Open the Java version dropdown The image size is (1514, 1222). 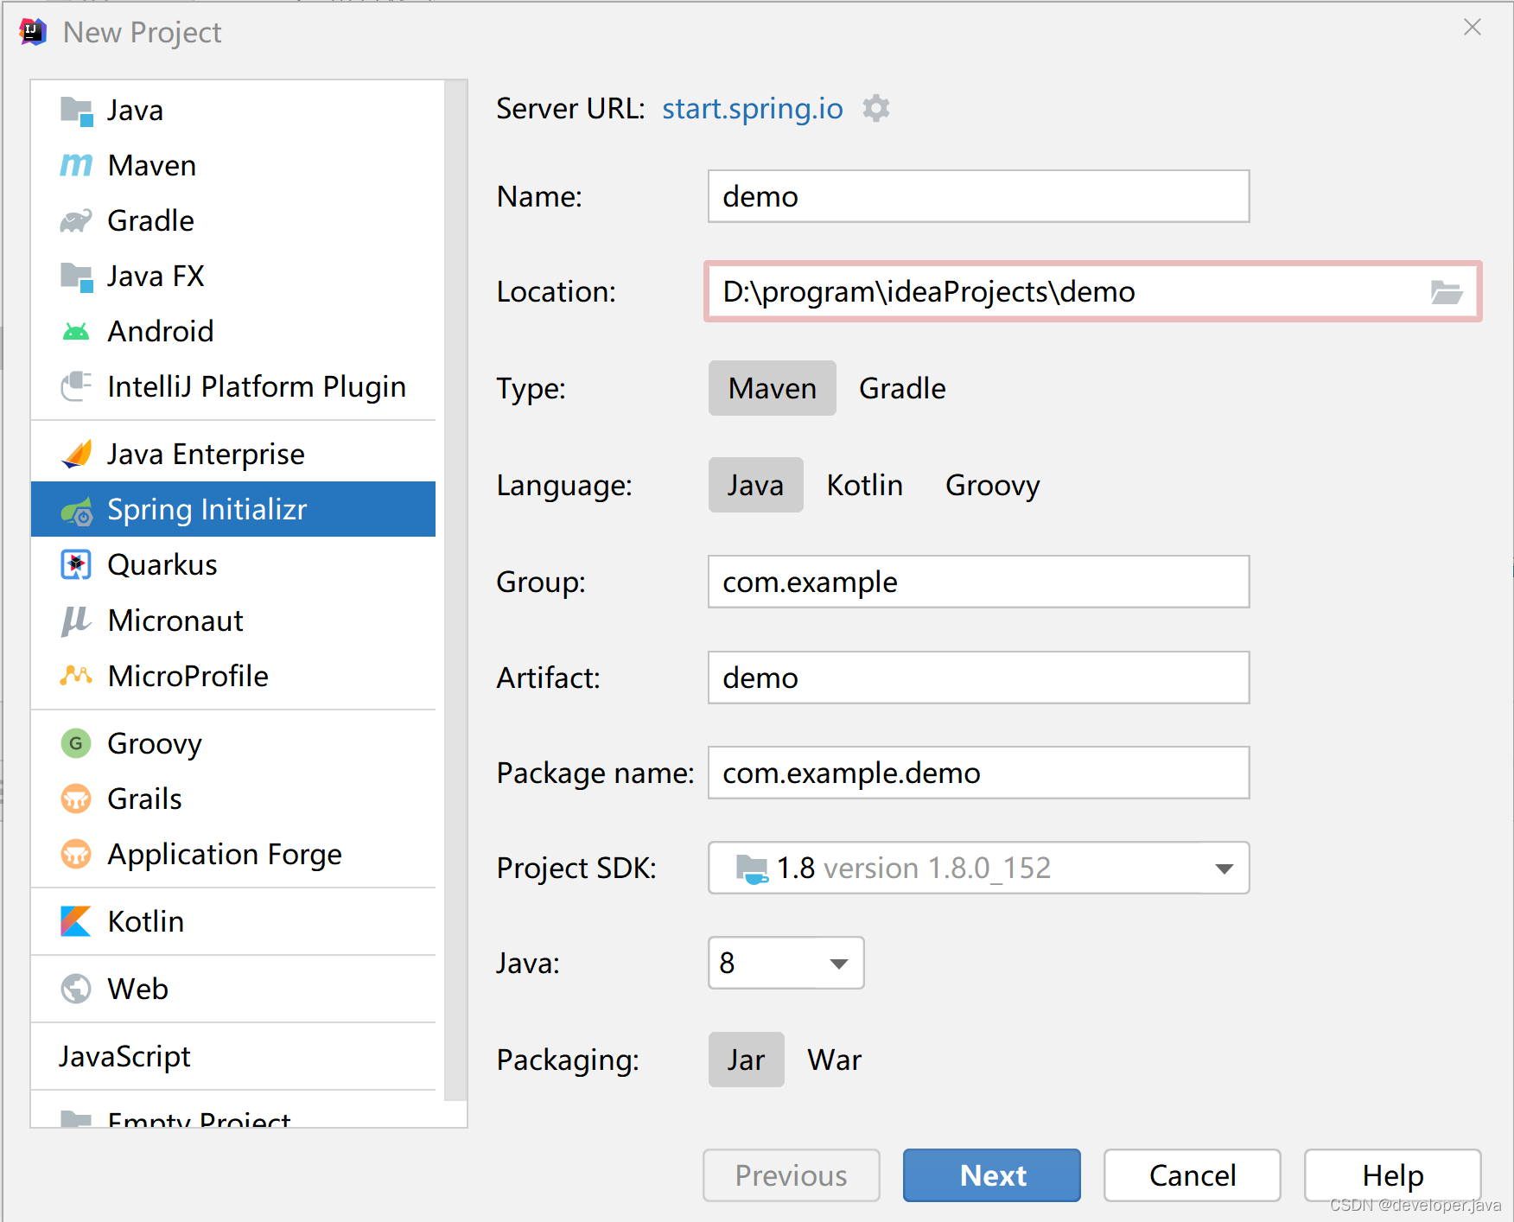point(786,963)
